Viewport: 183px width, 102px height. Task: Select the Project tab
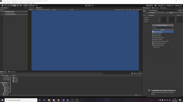tap(3, 72)
